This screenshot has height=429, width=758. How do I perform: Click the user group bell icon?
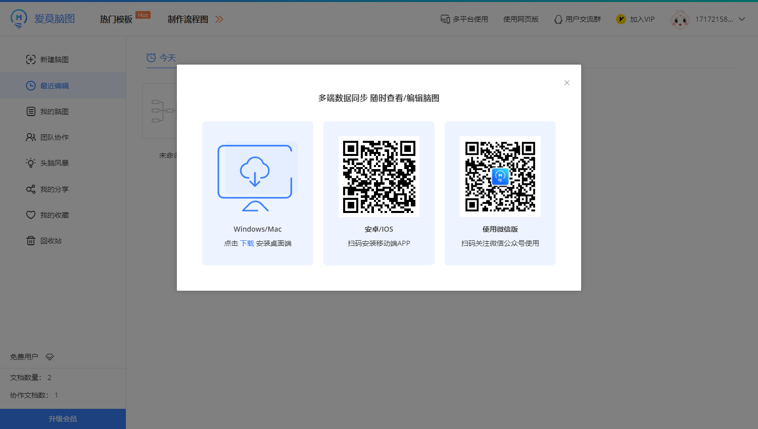coord(558,19)
